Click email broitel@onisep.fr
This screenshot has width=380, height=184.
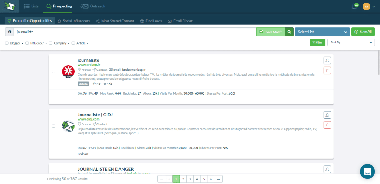134,70
